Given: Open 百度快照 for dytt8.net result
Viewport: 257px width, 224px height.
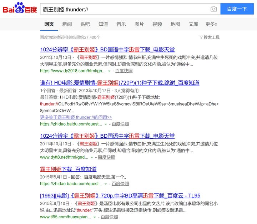Looking at the screenshot, I should coord(106,157).
